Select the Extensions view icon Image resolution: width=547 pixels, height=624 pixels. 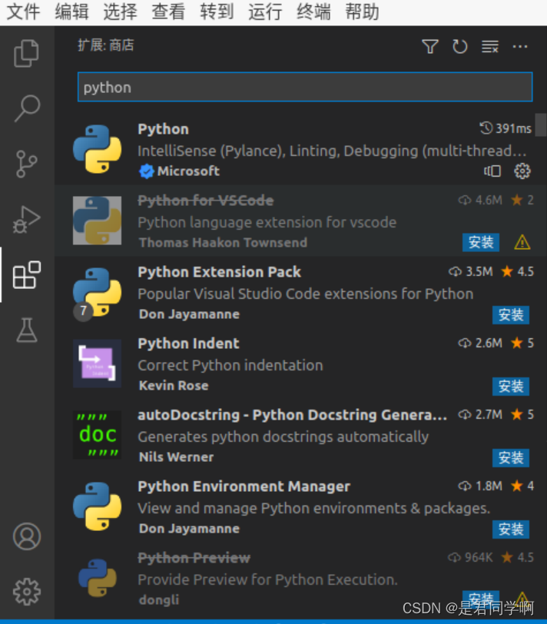coord(27,274)
